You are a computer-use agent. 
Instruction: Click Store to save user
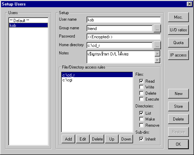pyautogui.click(x=178, y=106)
